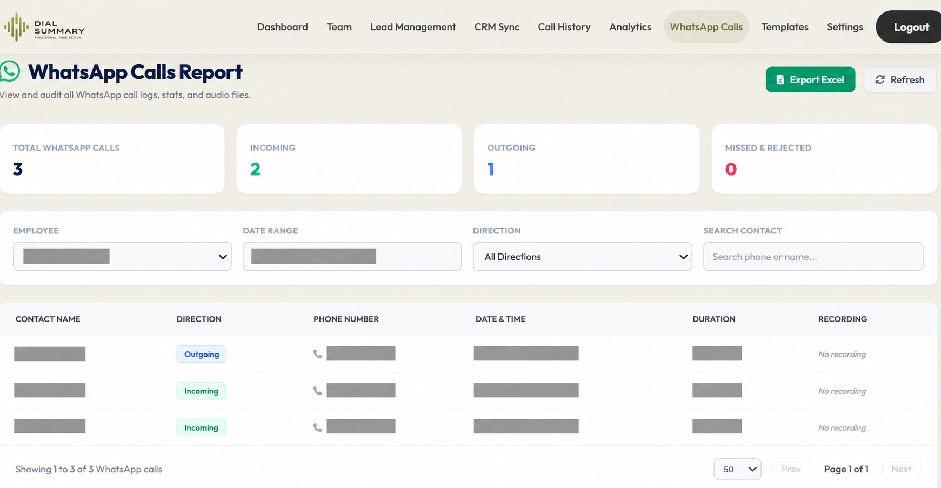
Task: Click the Direction column header
Action: (x=199, y=319)
